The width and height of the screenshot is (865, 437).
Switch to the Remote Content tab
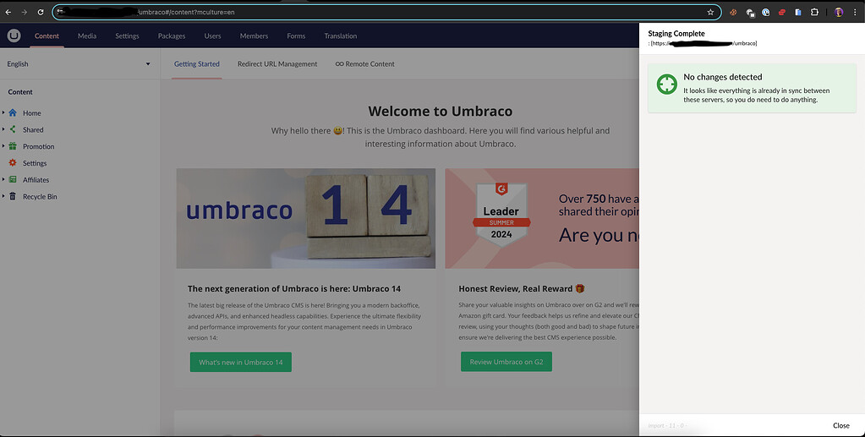coord(364,64)
